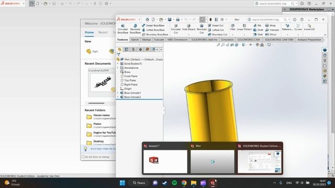Select the Front Plane tree item
Screen dimensions: 335x188
(x=129, y=76)
